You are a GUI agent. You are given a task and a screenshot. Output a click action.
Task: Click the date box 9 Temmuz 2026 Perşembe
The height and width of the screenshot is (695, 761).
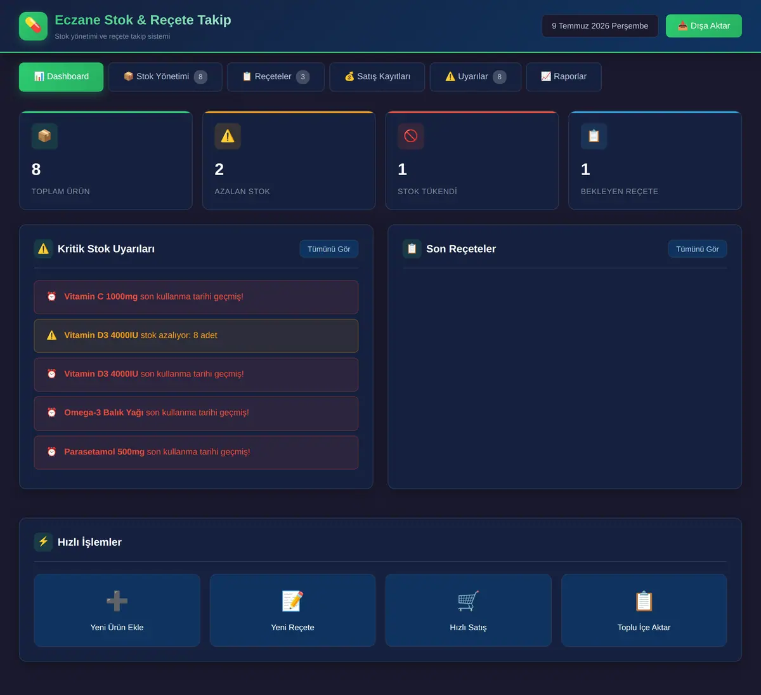pyautogui.click(x=600, y=26)
